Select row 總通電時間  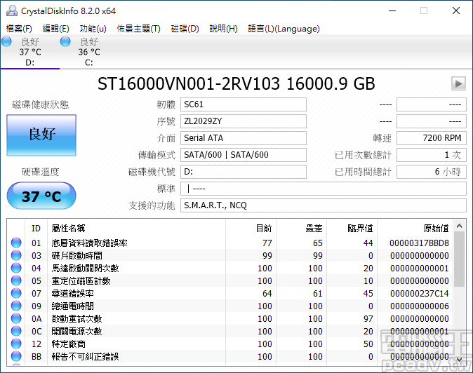coord(230,306)
